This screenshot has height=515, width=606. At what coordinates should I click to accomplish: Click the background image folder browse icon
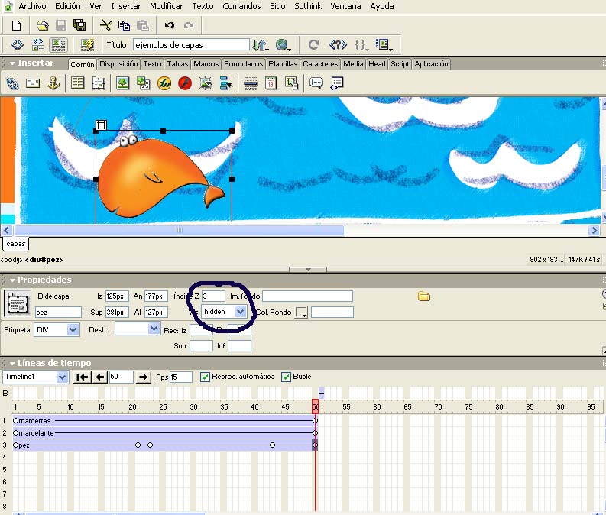[x=424, y=296]
